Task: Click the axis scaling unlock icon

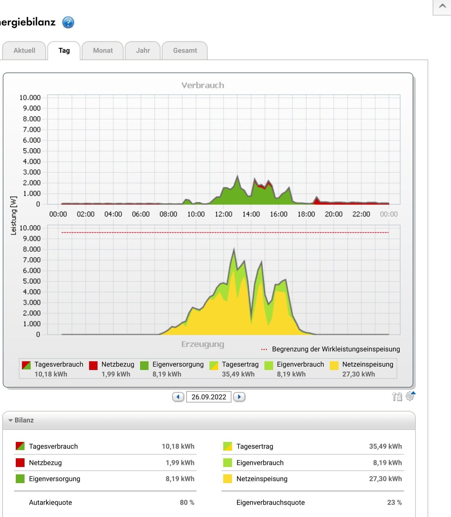Action: pyautogui.click(x=397, y=397)
